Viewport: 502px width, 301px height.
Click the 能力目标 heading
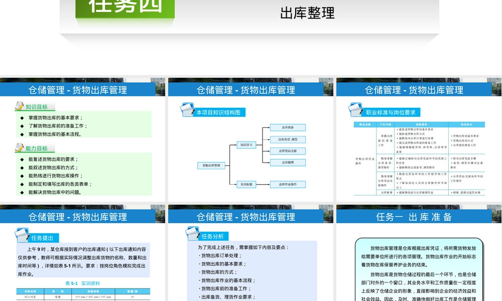(37, 148)
